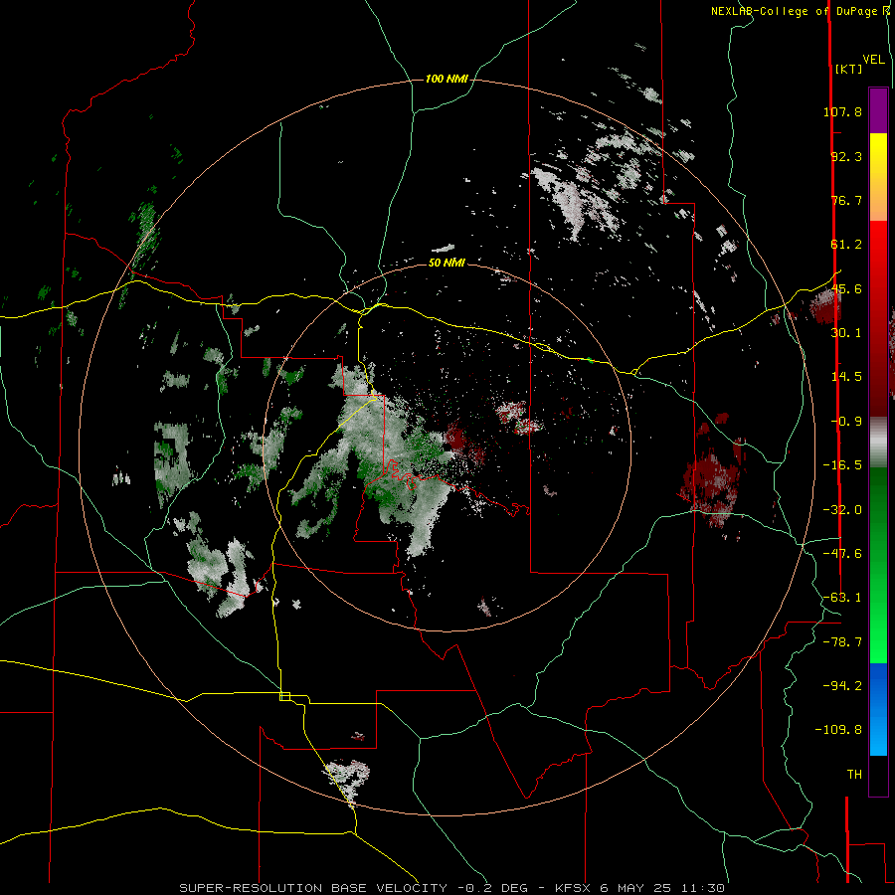
Task: Select the VEL product label
Action: point(873,60)
